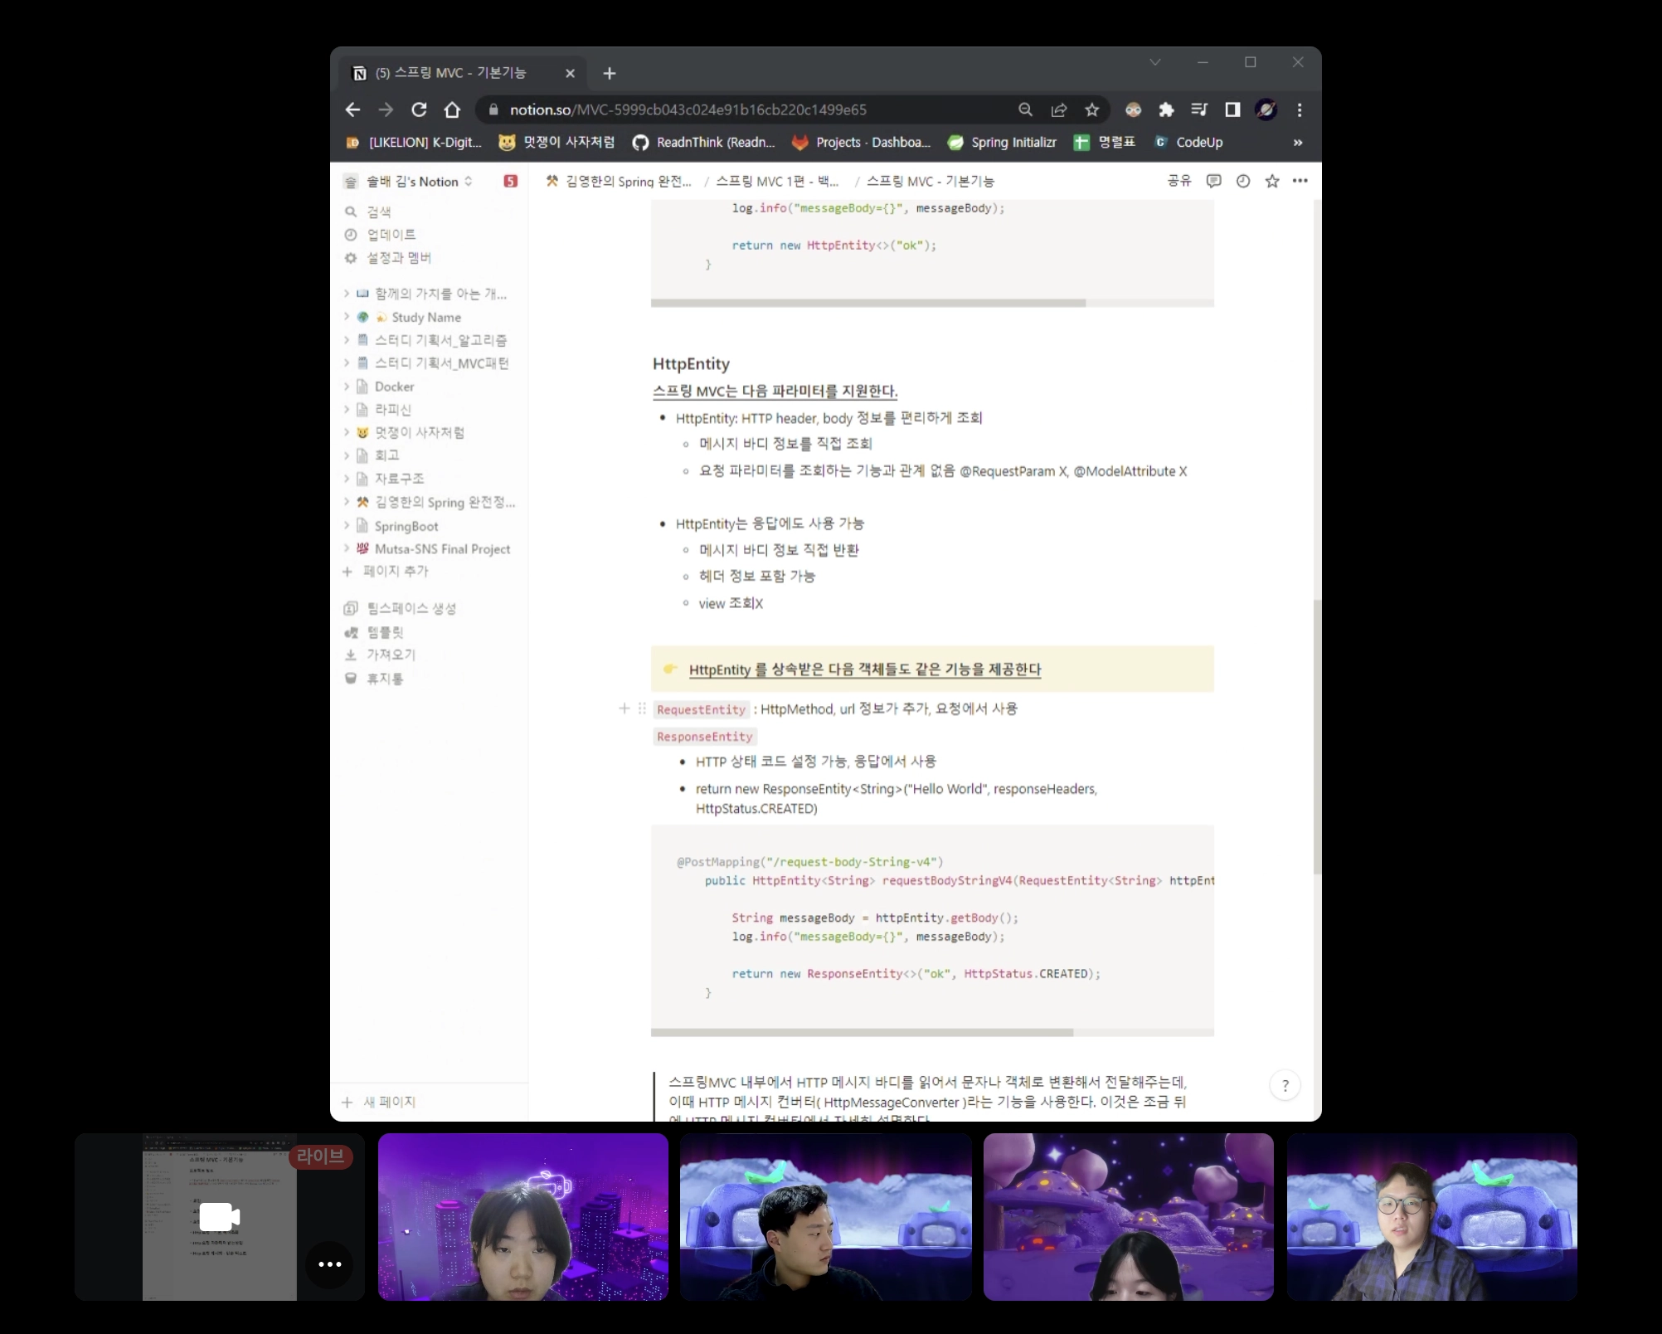This screenshot has width=1662, height=1334.
Task: Expand the Docker page in sidebar
Action: [347, 387]
